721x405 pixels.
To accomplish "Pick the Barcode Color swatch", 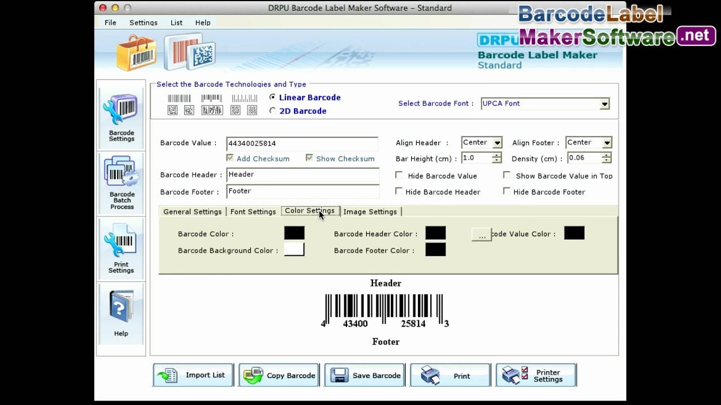I will tap(294, 233).
